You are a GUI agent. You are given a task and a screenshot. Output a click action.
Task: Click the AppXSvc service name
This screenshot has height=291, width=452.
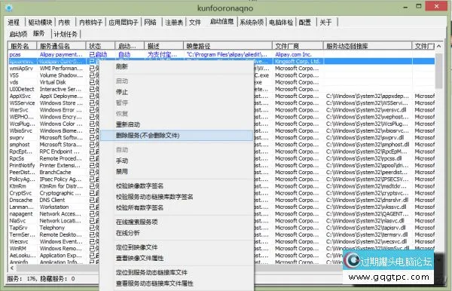click(x=20, y=96)
